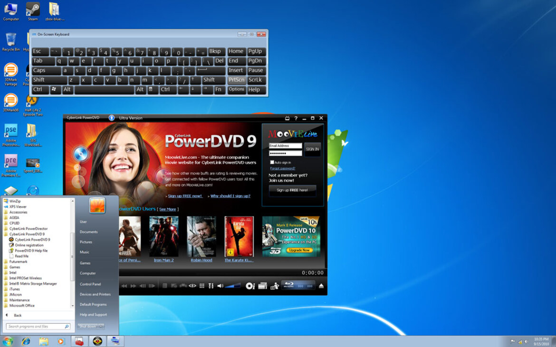This screenshot has width=556, height=347.
Task: Click the fast forward button in PowerDVD
Action: pos(134,286)
